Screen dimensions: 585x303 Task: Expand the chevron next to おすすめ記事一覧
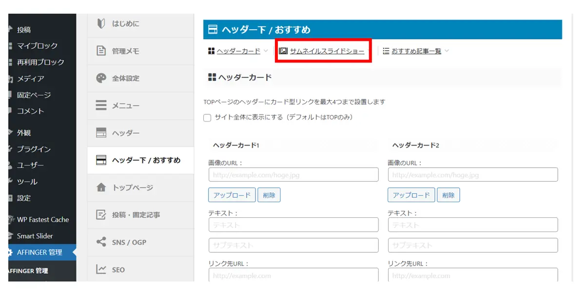[447, 51]
